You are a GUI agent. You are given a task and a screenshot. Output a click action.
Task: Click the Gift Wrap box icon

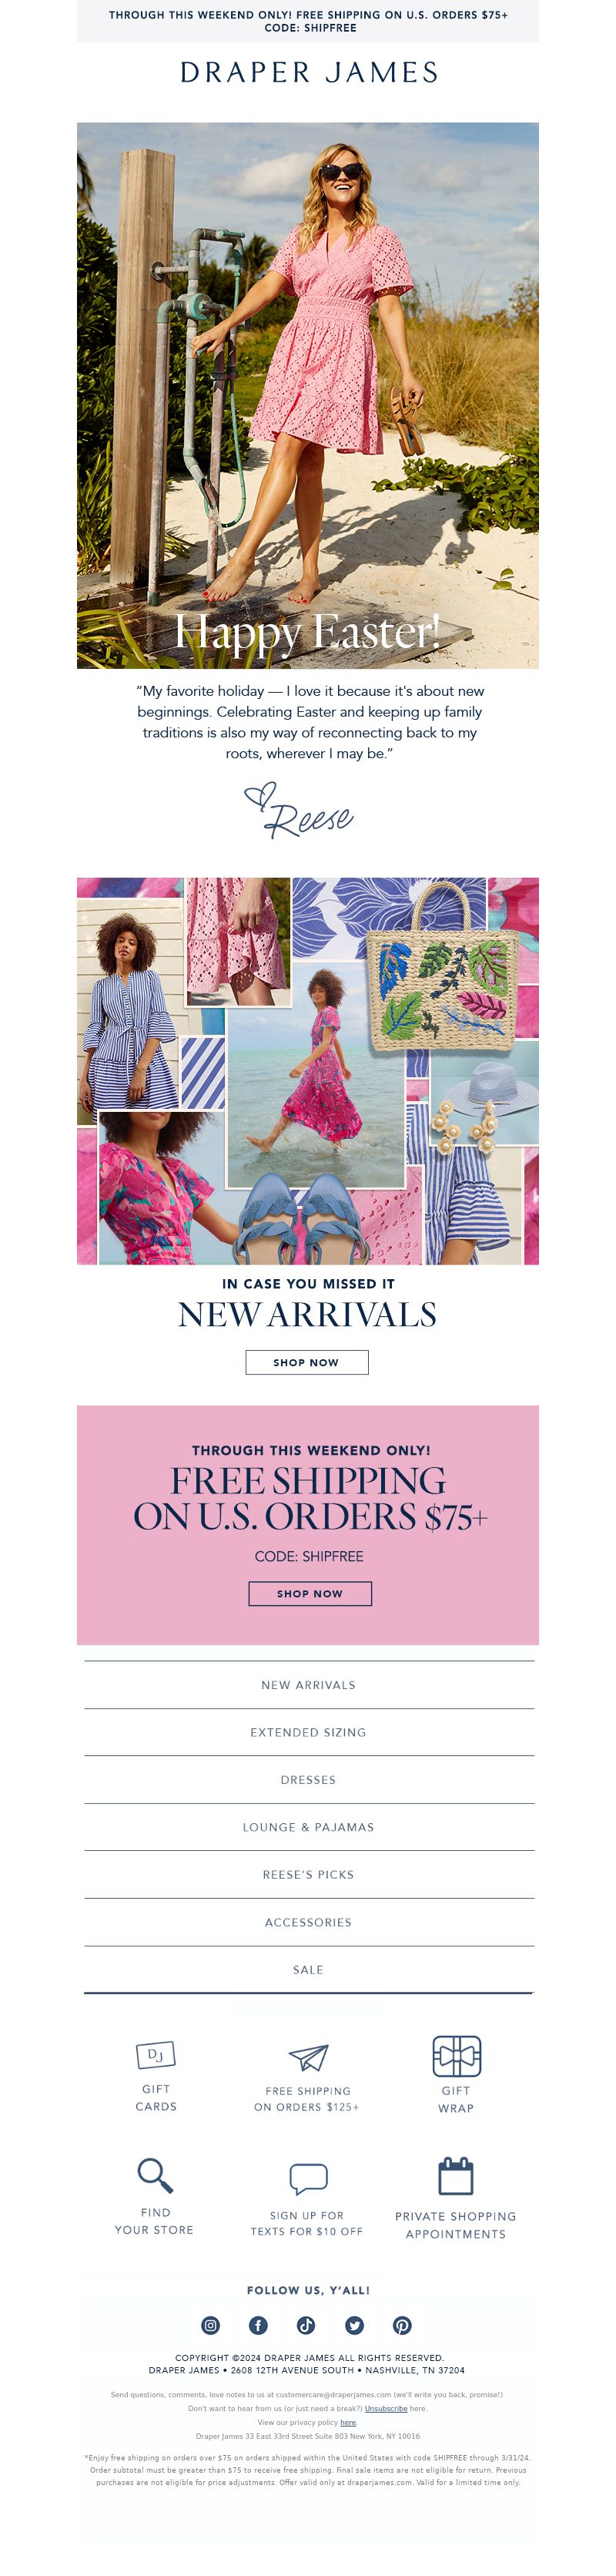click(456, 2055)
